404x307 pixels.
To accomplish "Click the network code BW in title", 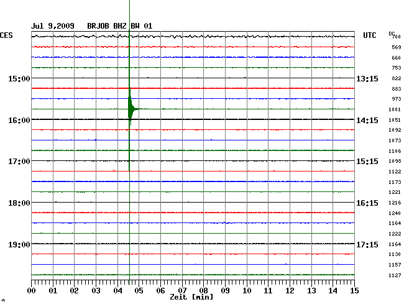I will (x=135, y=26).
